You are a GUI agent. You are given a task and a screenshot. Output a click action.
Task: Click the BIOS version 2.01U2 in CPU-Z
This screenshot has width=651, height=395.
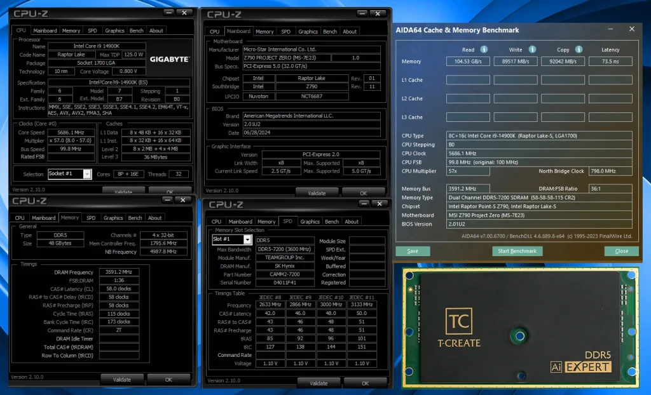[x=312, y=124]
